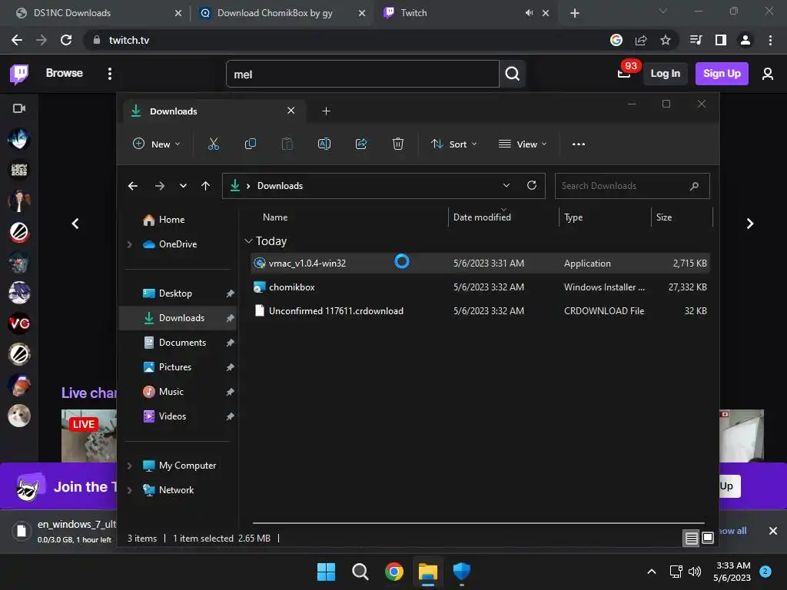The image size is (787, 590).
Task: Click the followed channels camera icon in Twitch sidebar
Action: (x=19, y=108)
